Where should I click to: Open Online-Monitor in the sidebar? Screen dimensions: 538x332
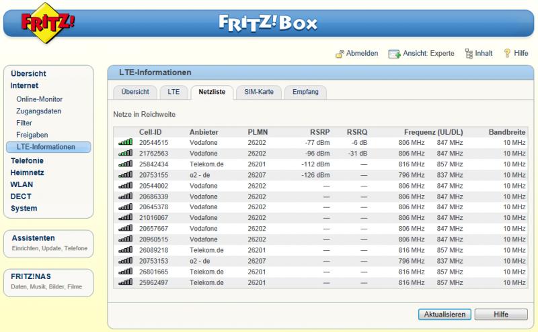tap(40, 99)
